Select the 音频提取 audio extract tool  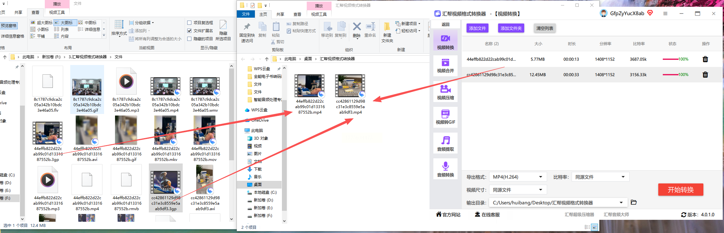click(445, 143)
